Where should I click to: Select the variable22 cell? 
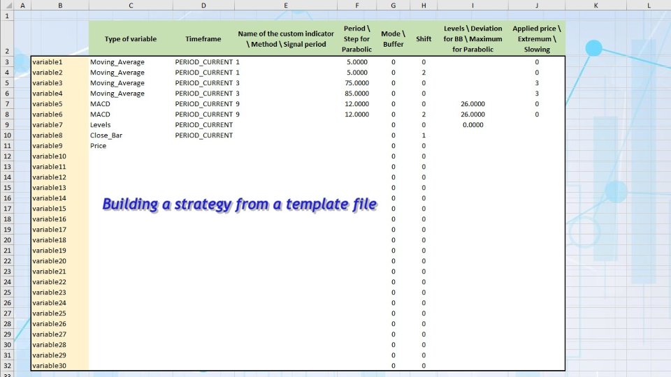[x=60, y=282]
